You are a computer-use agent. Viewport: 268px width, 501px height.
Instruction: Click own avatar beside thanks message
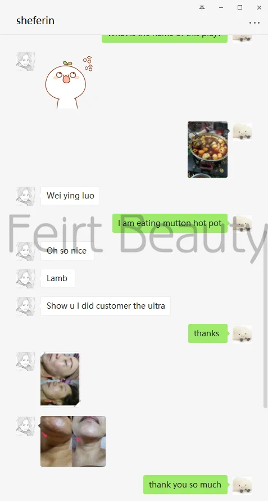click(x=242, y=334)
